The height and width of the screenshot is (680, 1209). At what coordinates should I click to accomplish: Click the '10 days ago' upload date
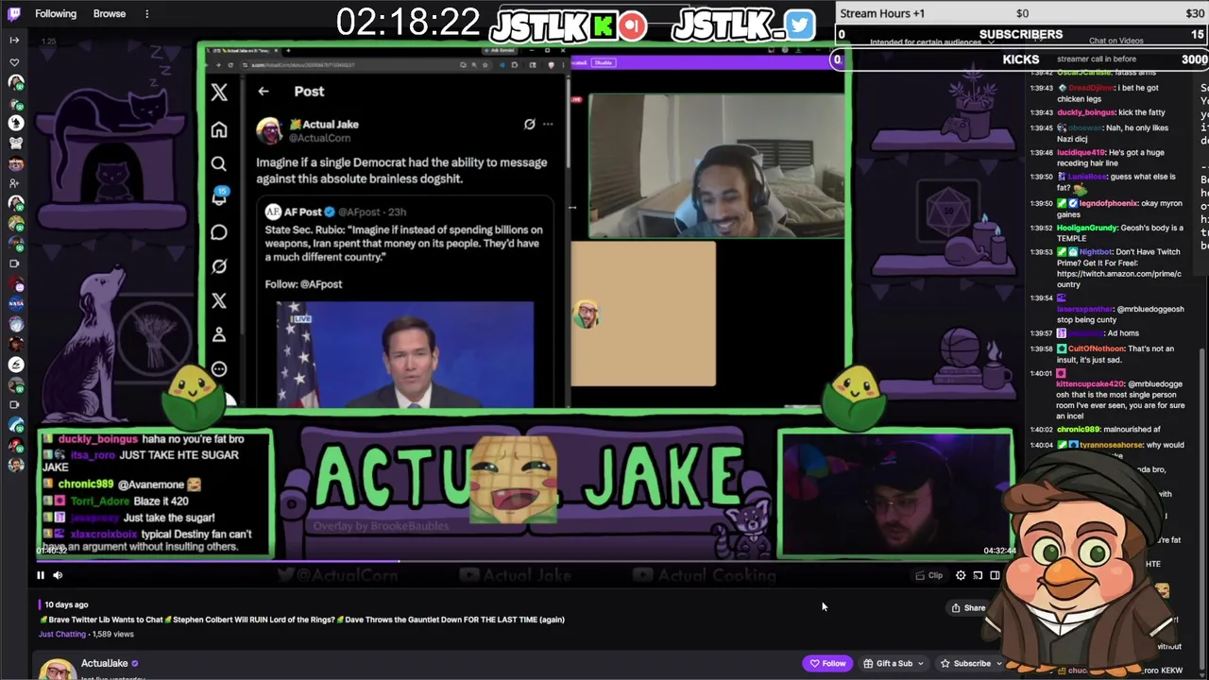(x=66, y=604)
